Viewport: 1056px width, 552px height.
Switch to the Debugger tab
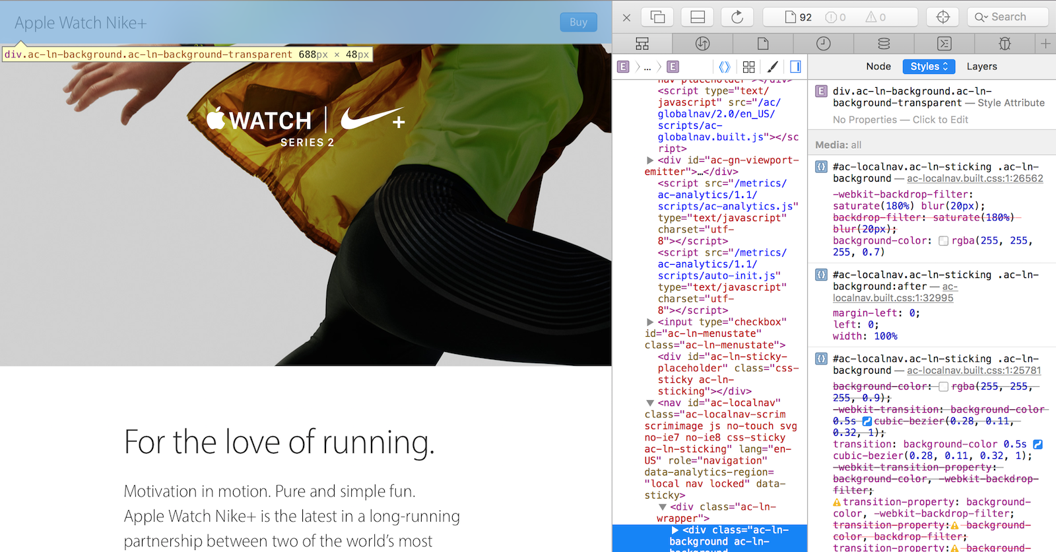(1005, 44)
